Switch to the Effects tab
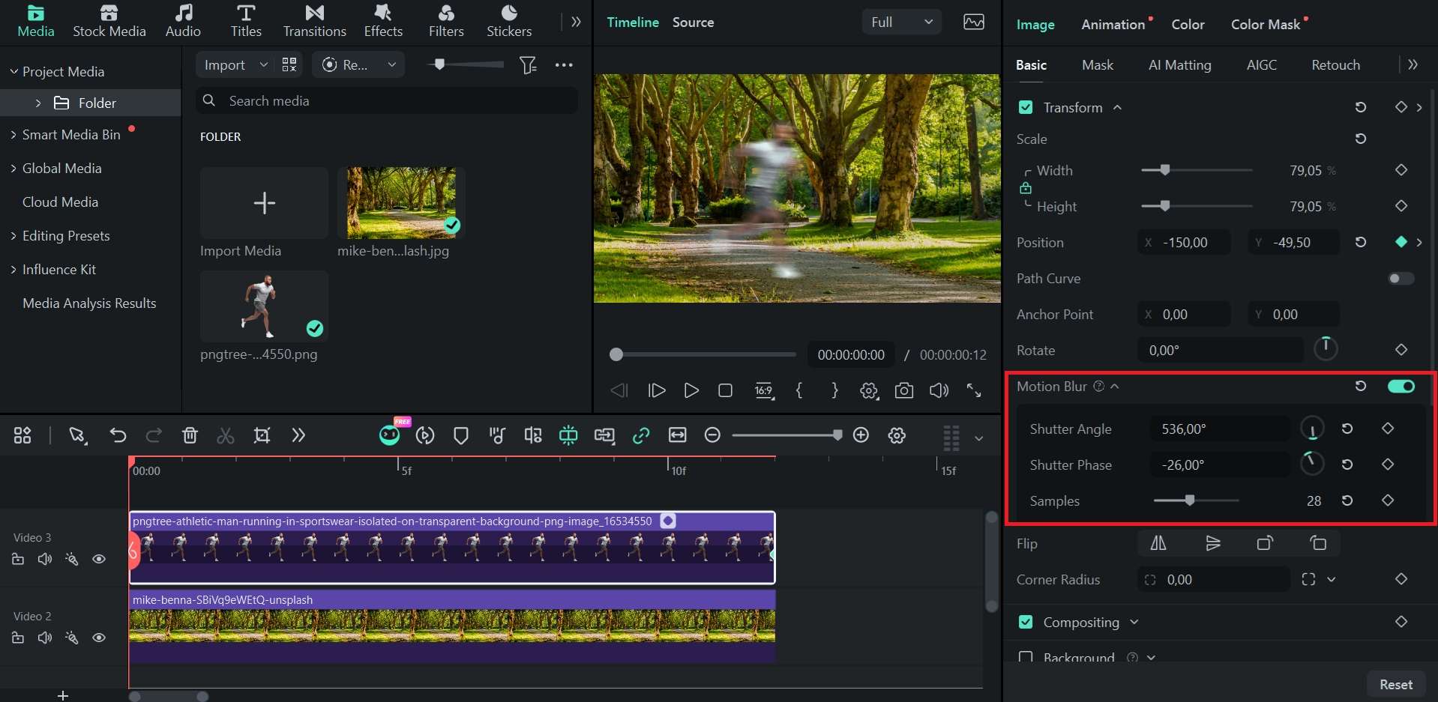Viewport: 1438px width, 702px height. (x=383, y=21)
